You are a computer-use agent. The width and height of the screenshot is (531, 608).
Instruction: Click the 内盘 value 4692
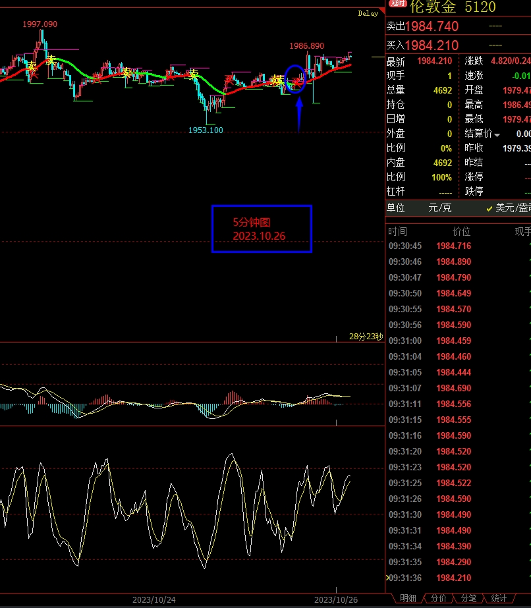[x=443, y=163]
